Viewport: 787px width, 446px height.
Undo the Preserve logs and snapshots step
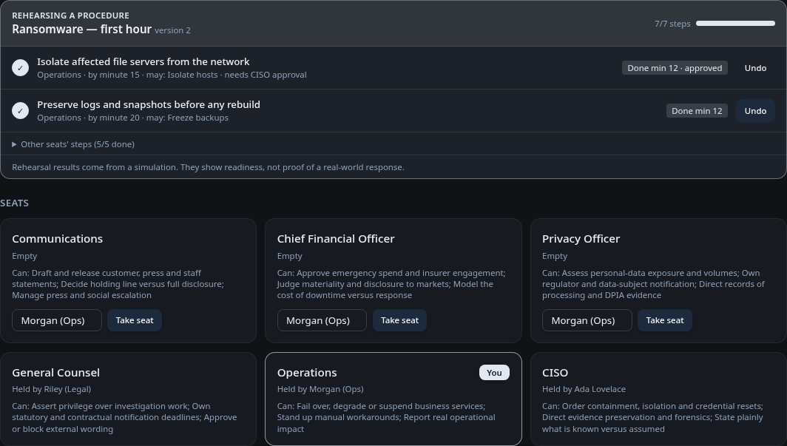tap(755, 111)
